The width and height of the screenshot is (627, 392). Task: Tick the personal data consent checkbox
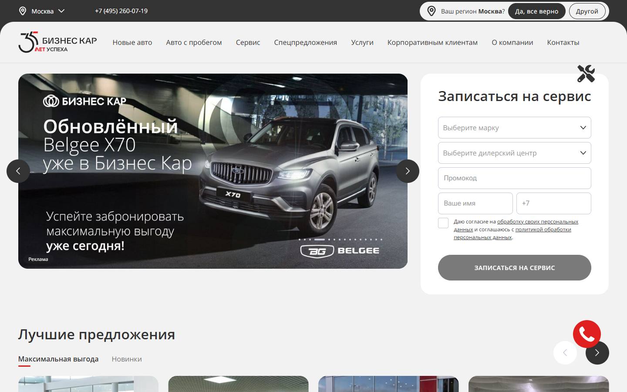tap(443, 223)
